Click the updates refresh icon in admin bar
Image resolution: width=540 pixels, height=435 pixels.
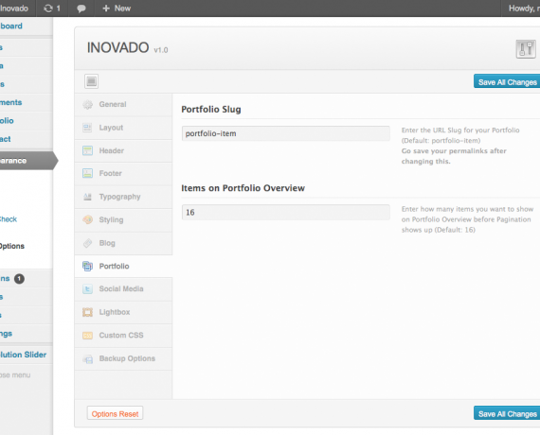point(48,9)
